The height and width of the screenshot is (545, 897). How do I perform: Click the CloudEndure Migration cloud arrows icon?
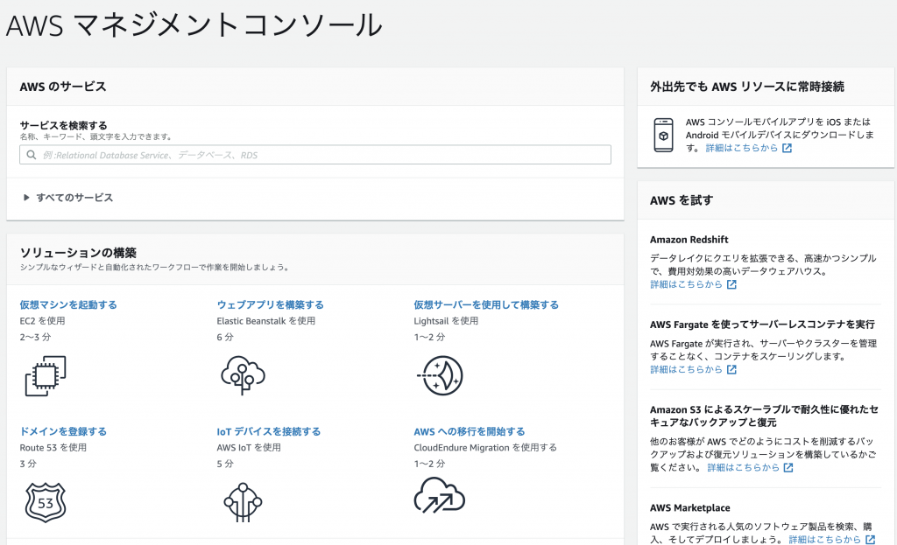click(x=440, y=495)
